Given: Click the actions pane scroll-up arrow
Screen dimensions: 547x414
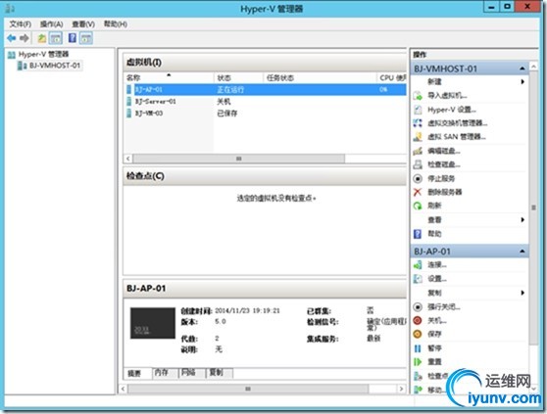Looking at the screenshot, I should coord(533,67).
